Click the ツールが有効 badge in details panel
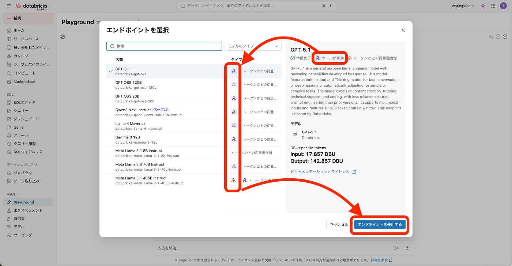 [x=330, y=58]
